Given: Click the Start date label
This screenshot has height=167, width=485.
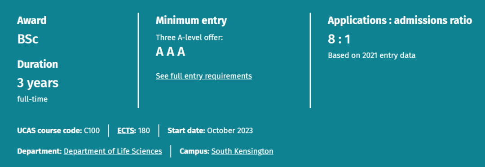Looking at the screenshot, I should point(186,131).
